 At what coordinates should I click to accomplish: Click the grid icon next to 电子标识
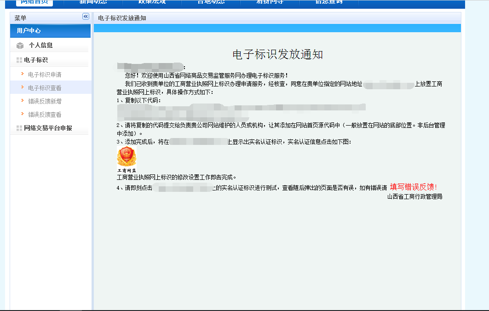point(19,60)
